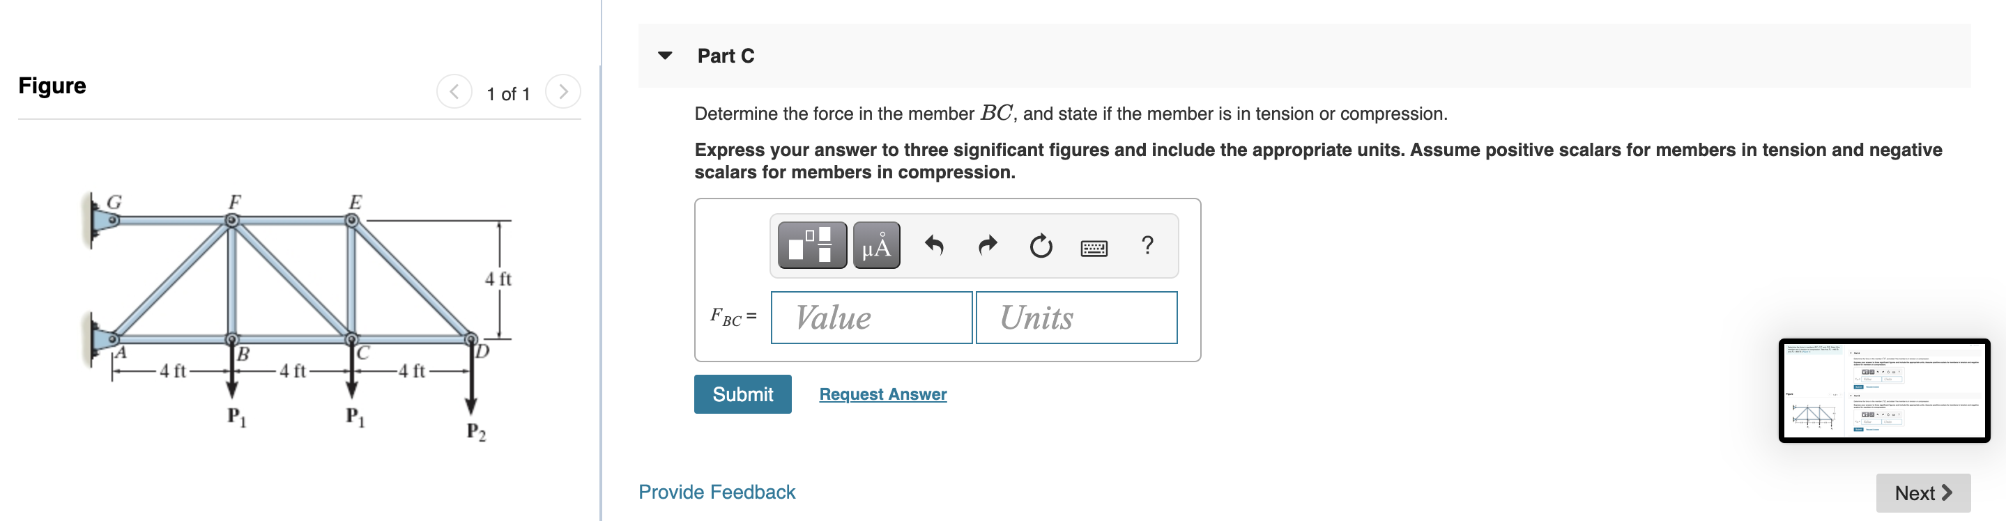Open the on-screen keyboard icon
This screenshot has height=521, width=2006.
point(1094,247)
